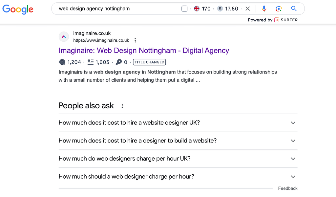Tick the Surfer checkbox in search bar
This screenshot has width=336, height=197.
tap(184, 9)
